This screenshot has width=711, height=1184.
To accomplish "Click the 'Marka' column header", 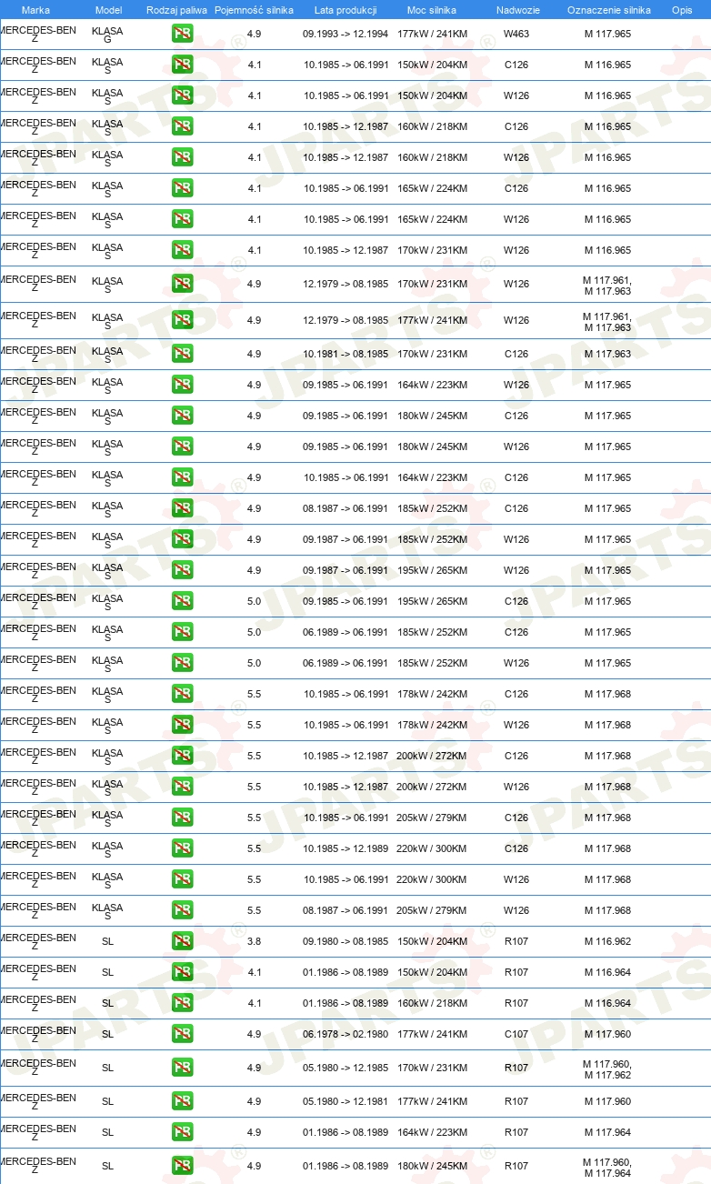I will [35, 10].
